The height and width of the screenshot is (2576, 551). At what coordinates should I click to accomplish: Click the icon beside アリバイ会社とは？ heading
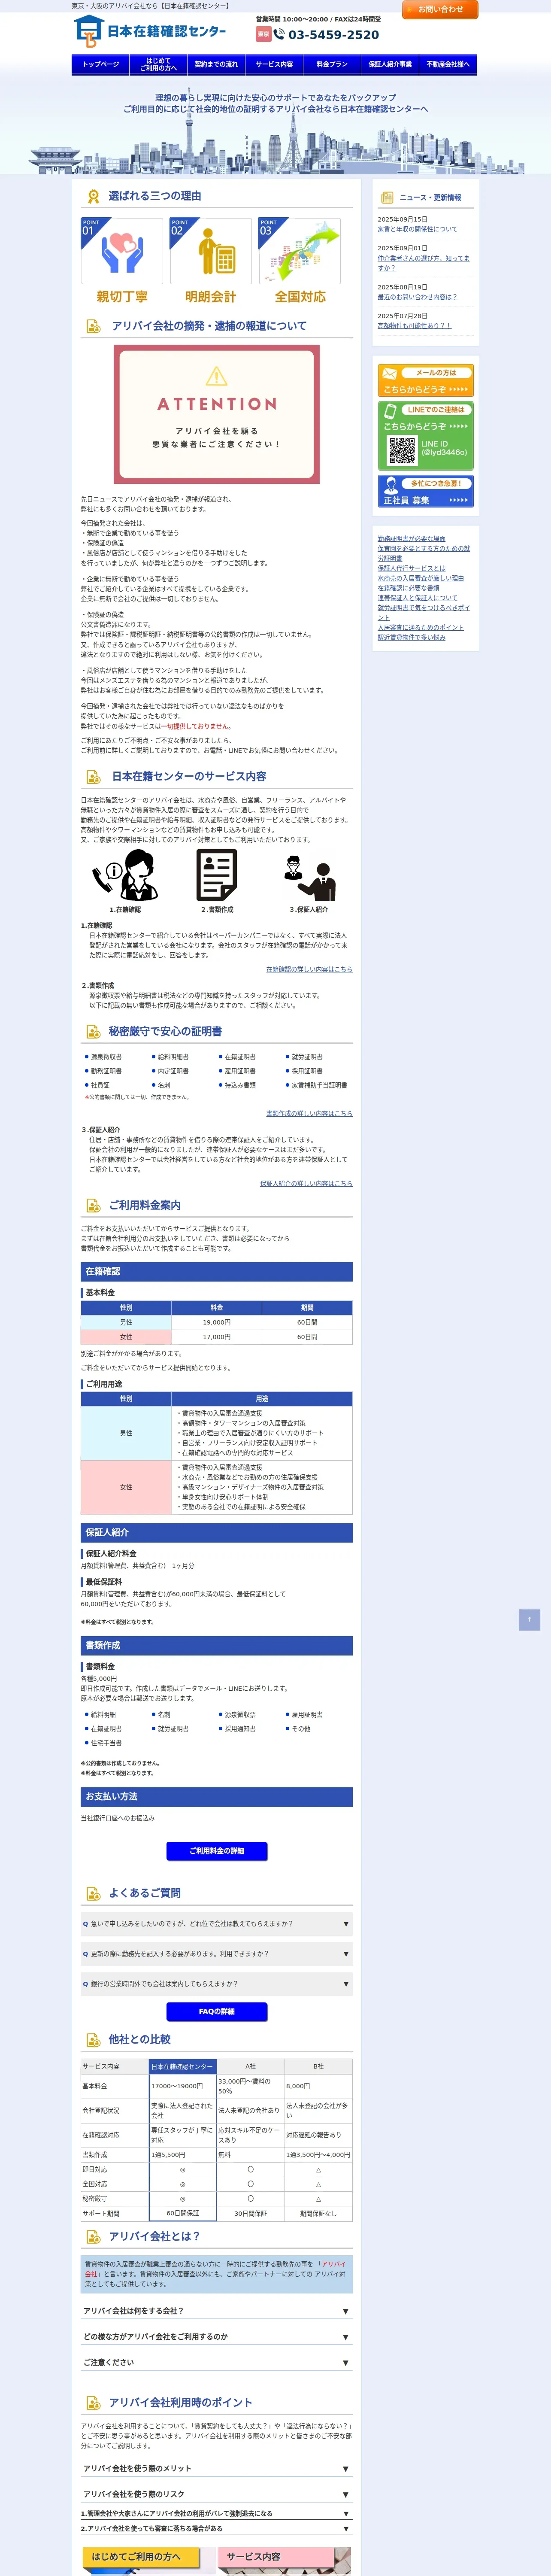point(93,2237)
